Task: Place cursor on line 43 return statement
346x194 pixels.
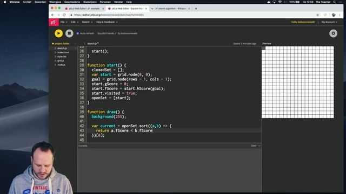Action: (124, 130)
